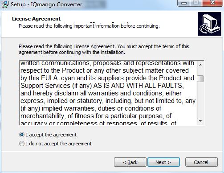Select the "I accept the agreement" radio button

22,135
